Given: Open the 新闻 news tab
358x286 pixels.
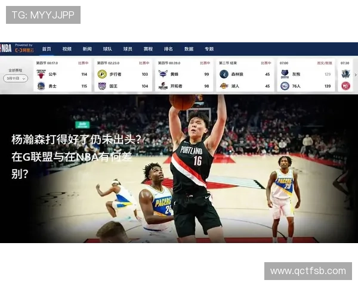Looking at the screenshot, I should (87, 49).
